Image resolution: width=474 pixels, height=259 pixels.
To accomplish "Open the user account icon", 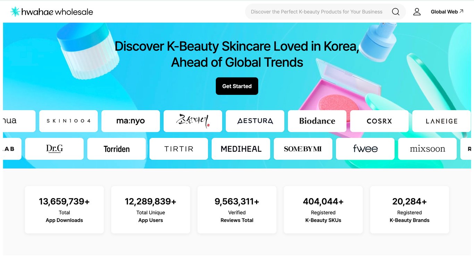I will [x=417, y=12].
